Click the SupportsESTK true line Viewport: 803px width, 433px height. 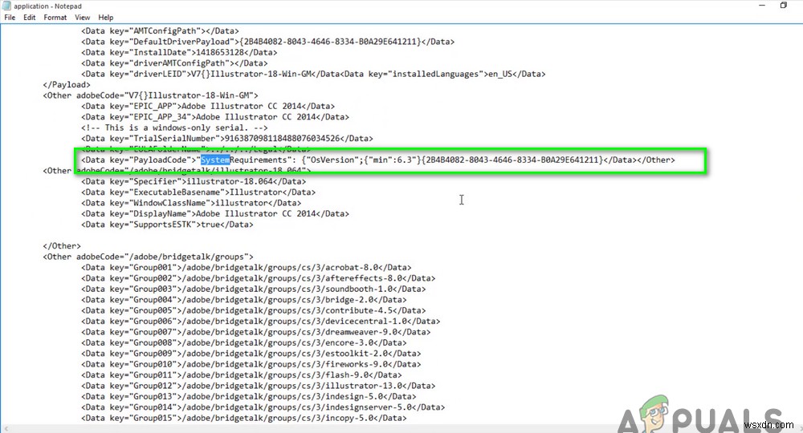[167, 225]
